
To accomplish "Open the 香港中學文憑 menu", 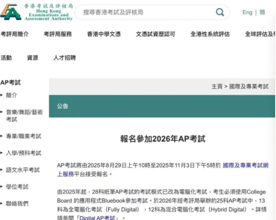I will point(104,34).
